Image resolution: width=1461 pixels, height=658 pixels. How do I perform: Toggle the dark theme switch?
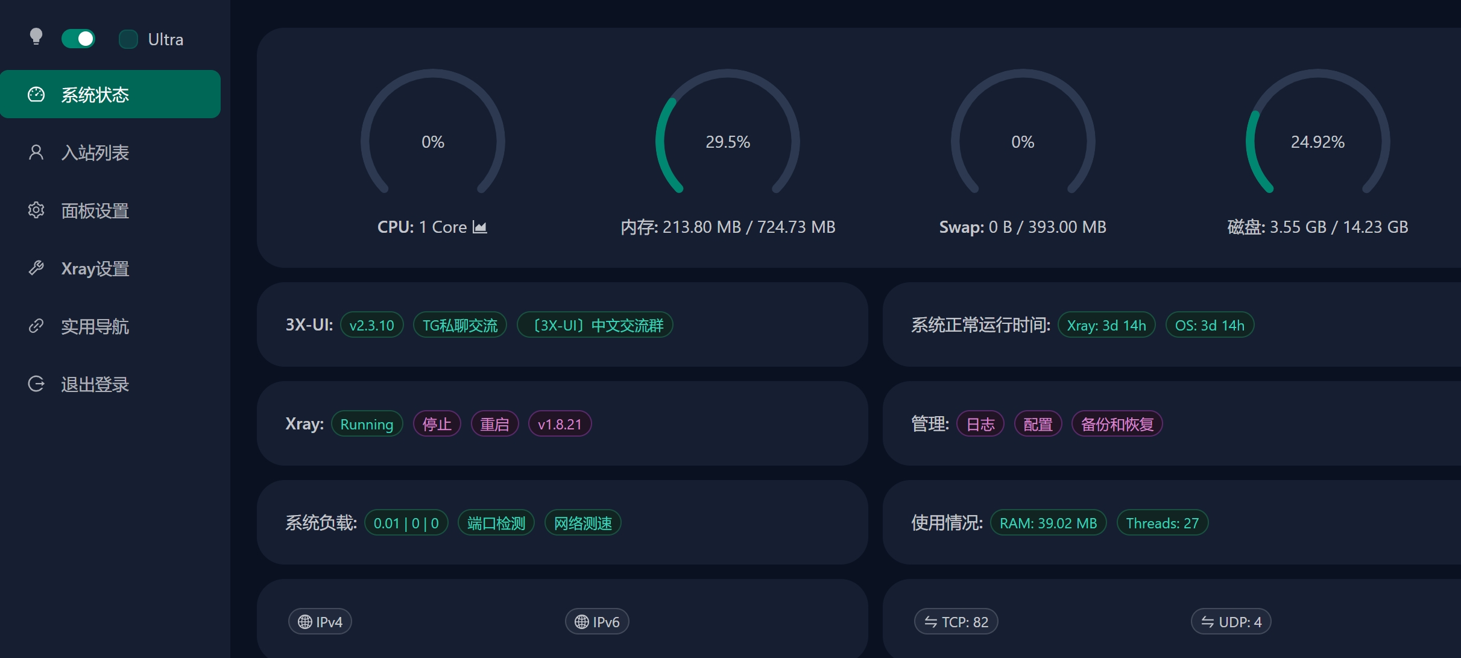[78, 39]
